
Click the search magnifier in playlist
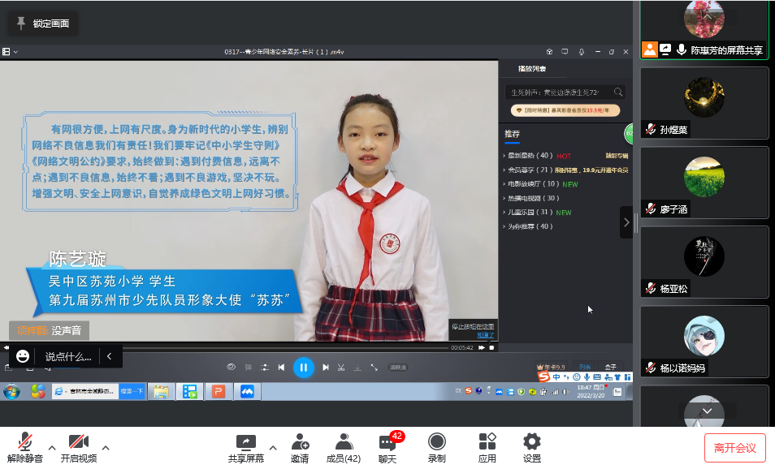click(x=618, y=92)
